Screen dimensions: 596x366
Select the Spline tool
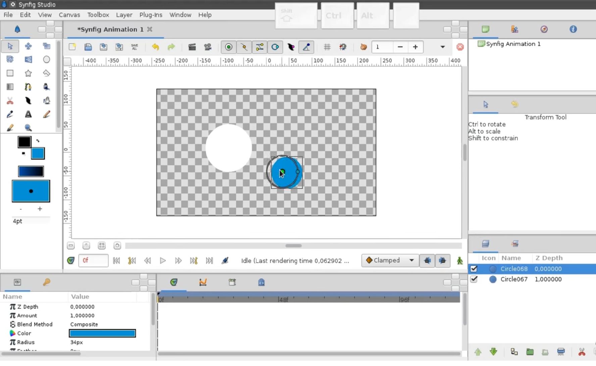click(28, 87)
